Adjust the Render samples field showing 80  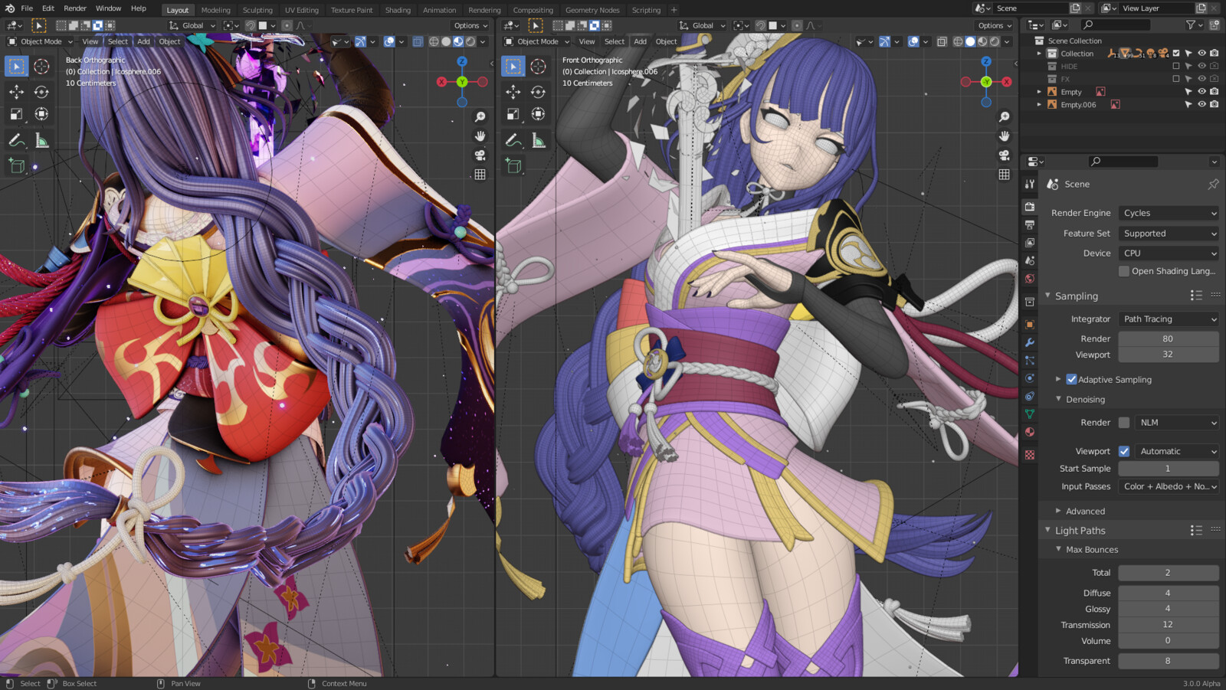pos(1169,338)
